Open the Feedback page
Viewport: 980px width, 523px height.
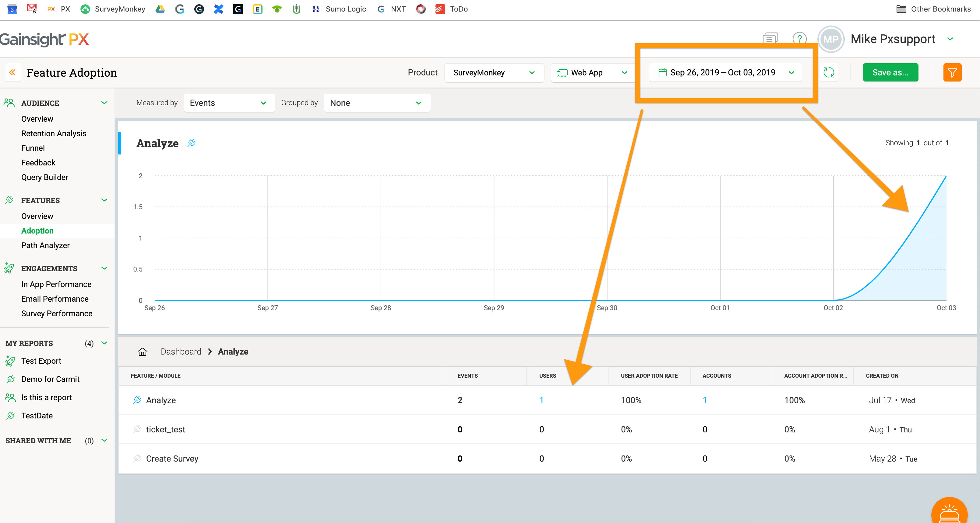[x=38, y=163]
